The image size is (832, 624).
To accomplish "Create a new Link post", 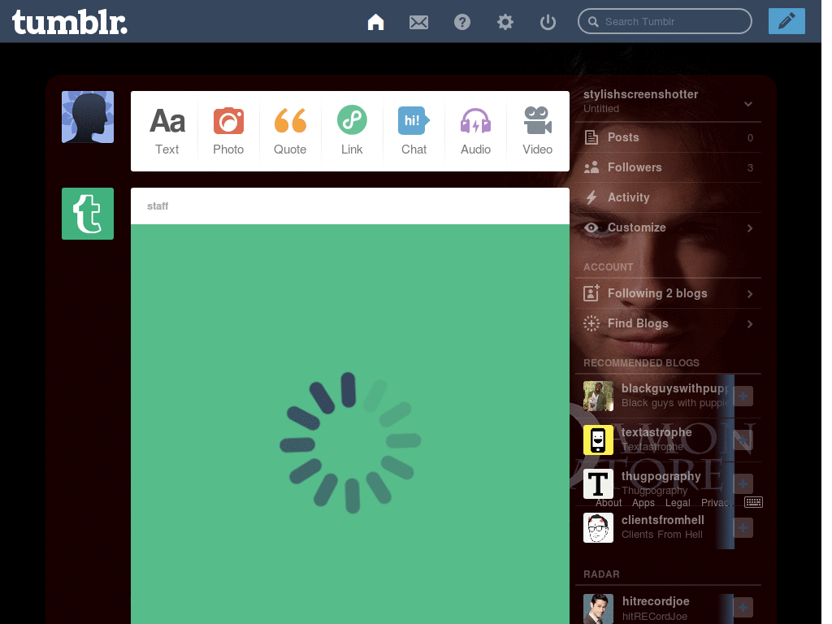I will click(352, 131).
